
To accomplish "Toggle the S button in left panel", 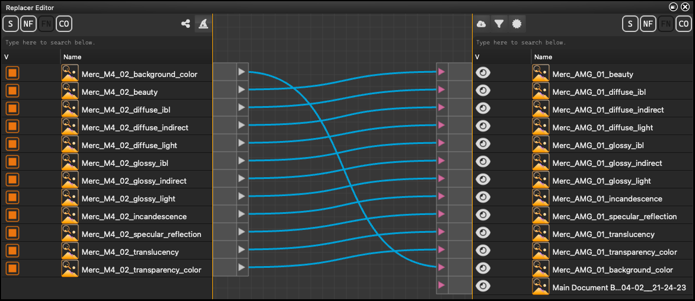I will (11, 24).
